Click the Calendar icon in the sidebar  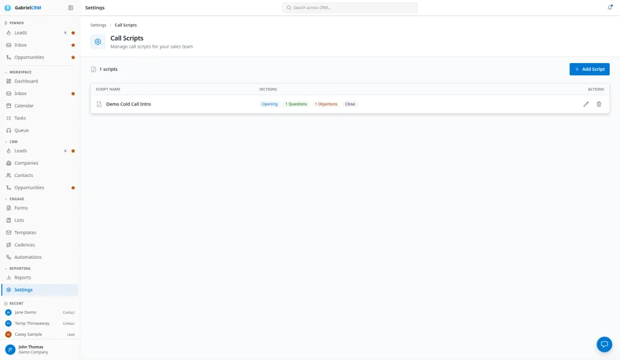(x=8, y=105)
